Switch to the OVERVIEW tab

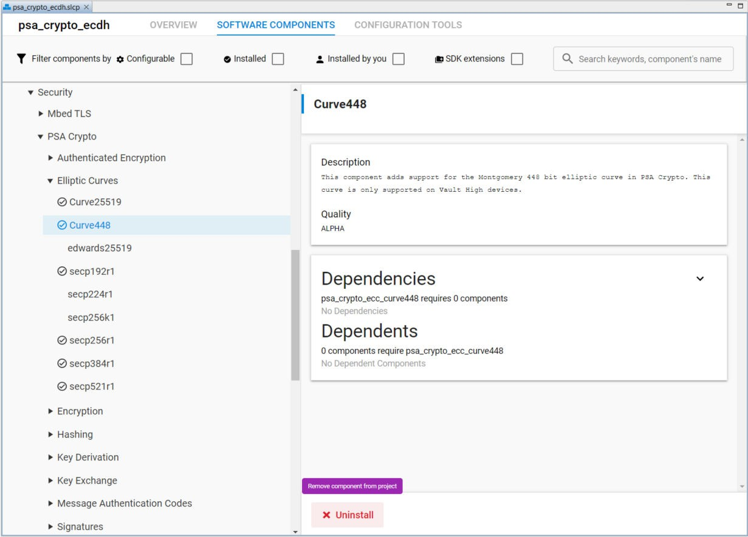pos(173,25)
